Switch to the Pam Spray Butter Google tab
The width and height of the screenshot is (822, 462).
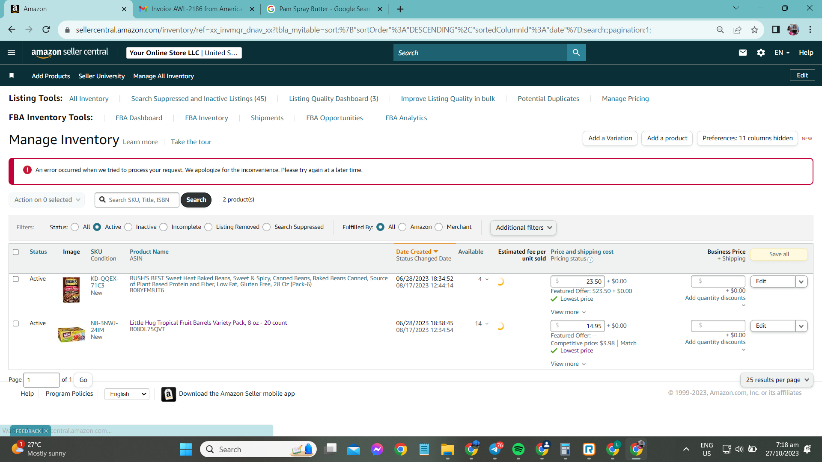click(x=324, y=9)
